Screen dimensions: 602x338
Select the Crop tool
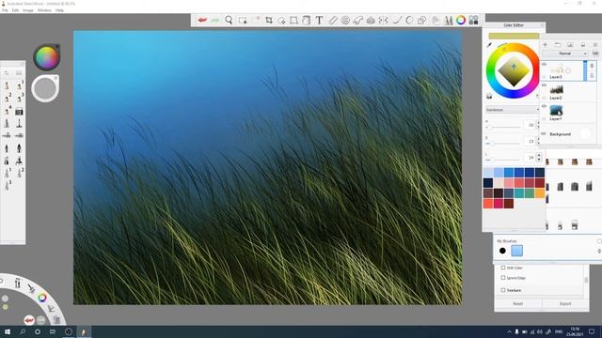click(269, 20)
